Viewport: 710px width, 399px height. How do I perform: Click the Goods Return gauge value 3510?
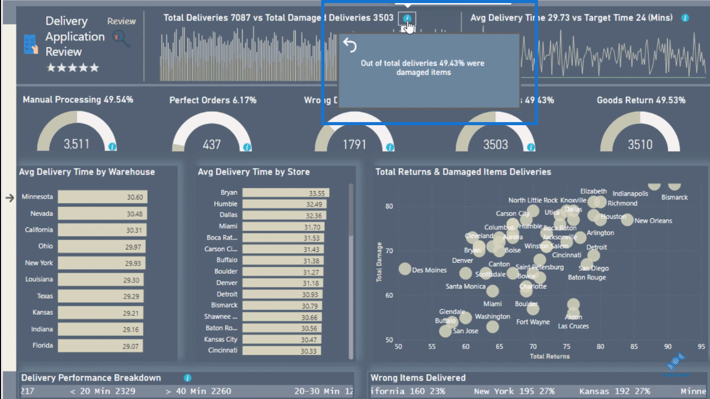click(x=640, y=144)
